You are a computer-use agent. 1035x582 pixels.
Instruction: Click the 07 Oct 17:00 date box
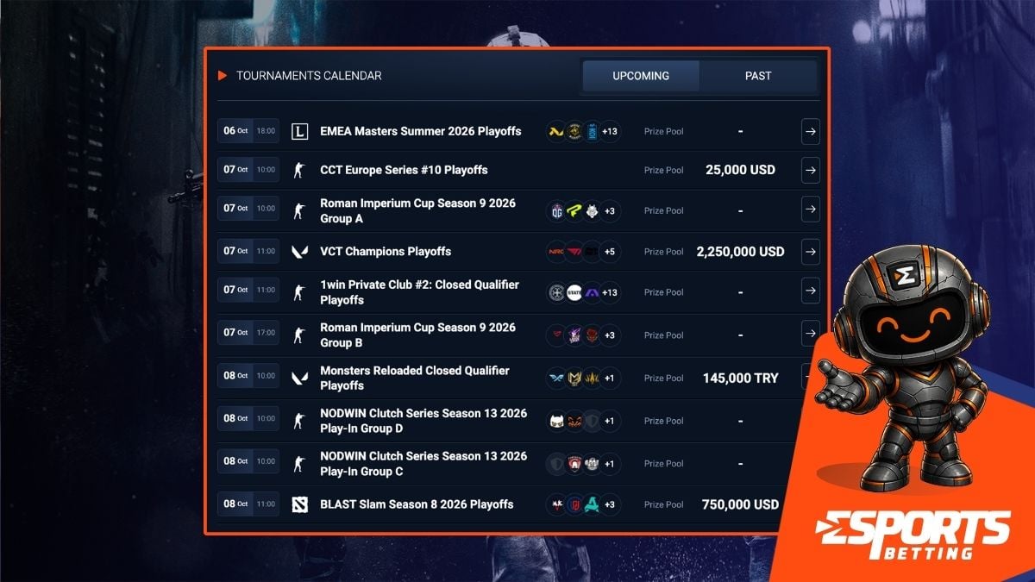[x=248, y=332]
